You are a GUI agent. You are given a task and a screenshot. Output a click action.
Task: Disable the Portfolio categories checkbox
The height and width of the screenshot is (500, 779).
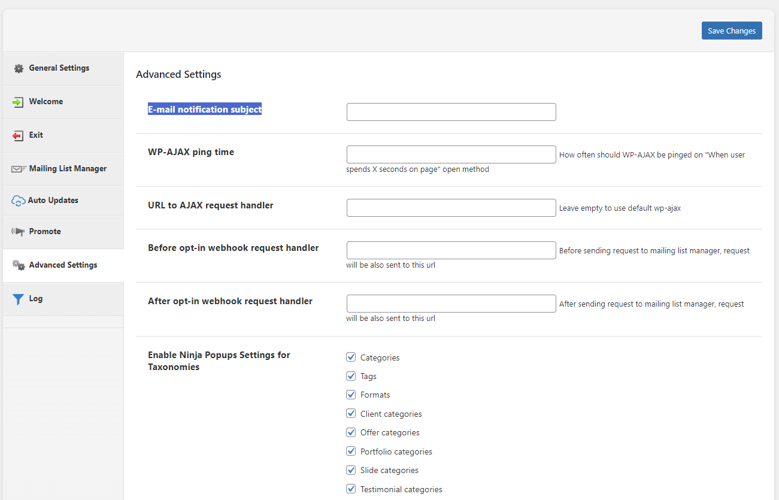351,451
